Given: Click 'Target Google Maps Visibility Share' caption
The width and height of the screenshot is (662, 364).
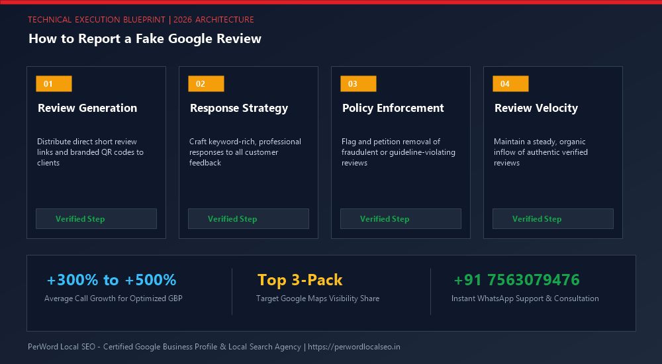Looking at the screenshot, I should point(318,298).
